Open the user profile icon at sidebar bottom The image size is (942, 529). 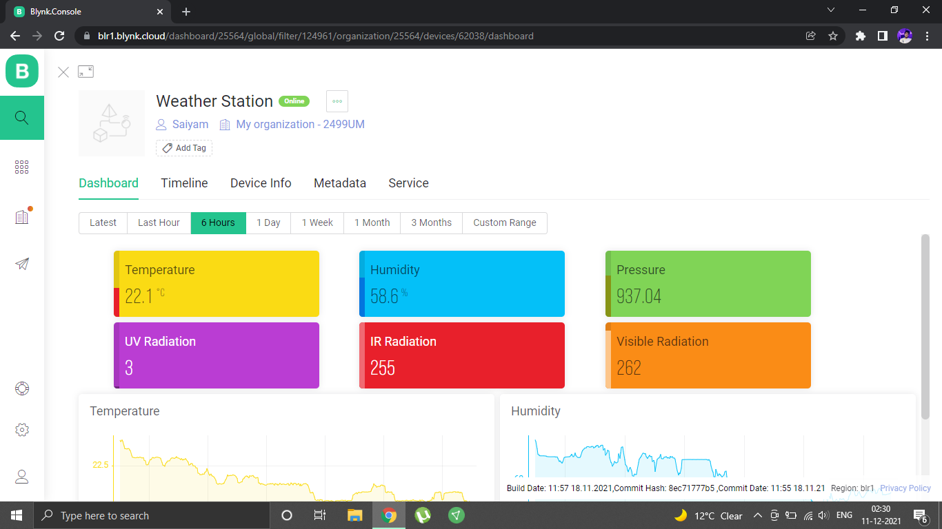tap(21, 476)
